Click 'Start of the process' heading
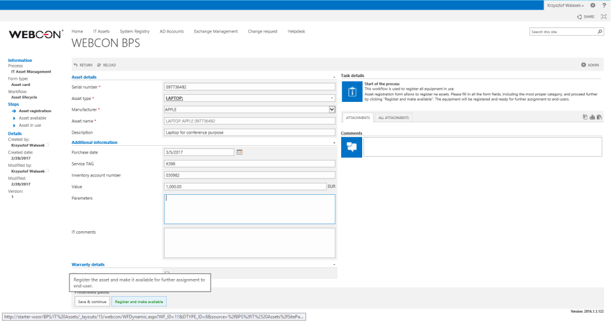This screenshot has width=611, height=321. pos(382,84)
